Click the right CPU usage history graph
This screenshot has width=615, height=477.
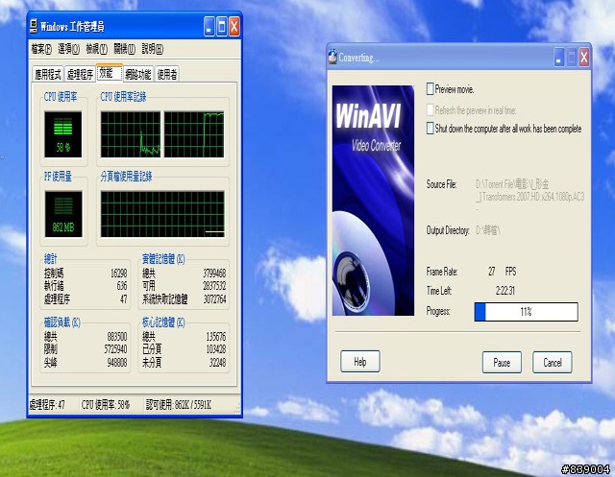pos(194,134)
